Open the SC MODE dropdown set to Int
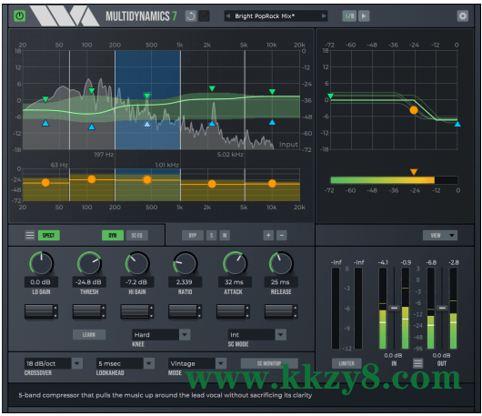 257,334
